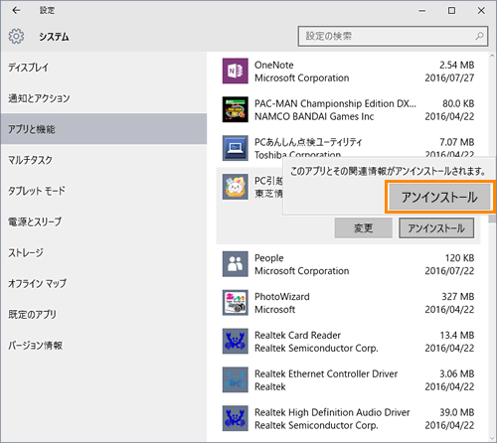Select the PhotoWizard app name
This screenshot has height=443, width=497.
(282, 297)
